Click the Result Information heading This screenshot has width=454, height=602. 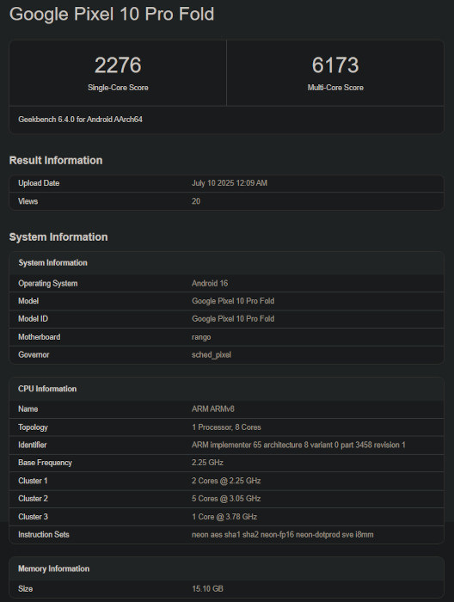[56, 161]
